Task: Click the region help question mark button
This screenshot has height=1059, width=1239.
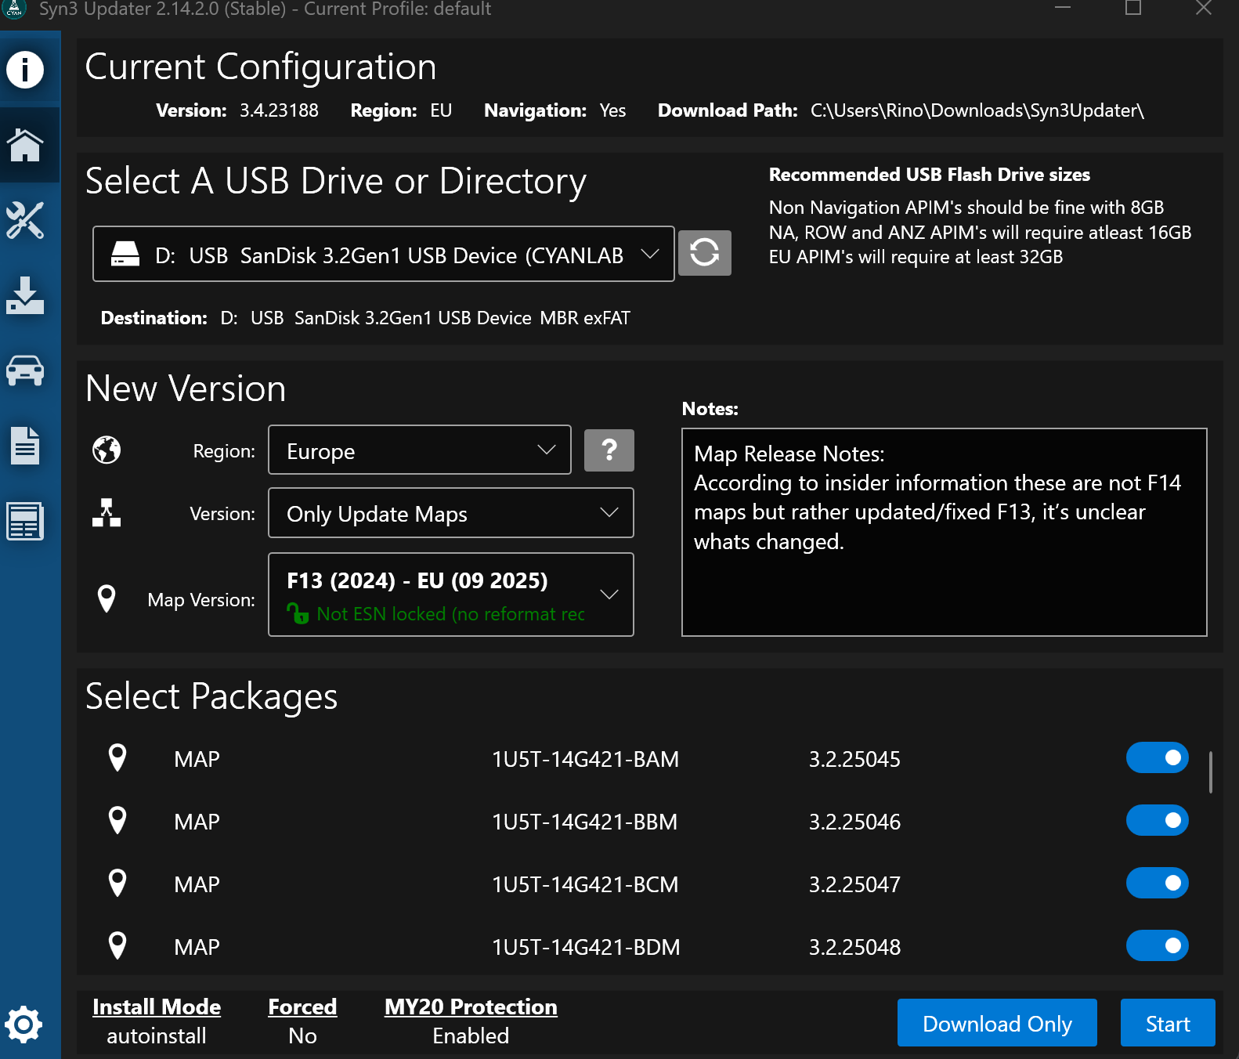Action: coord(609,450)
